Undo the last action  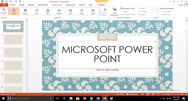tap(11, 2)
